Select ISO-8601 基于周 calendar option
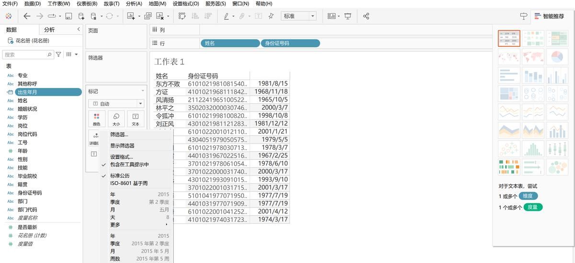The height and width of the screenshot is (263, 575). (x=129, y=183)
